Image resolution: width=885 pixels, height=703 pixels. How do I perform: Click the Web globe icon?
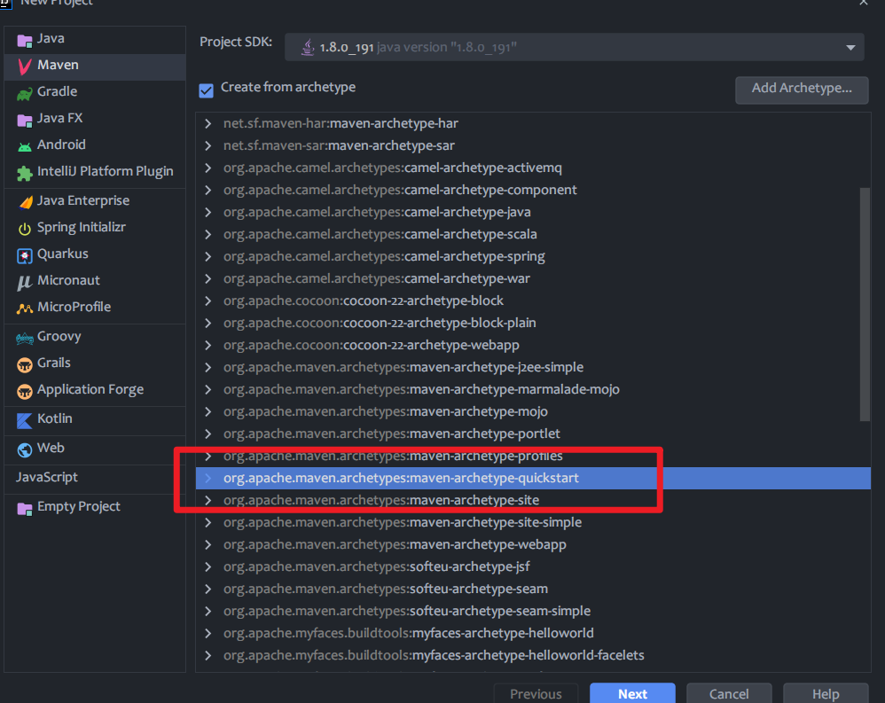24,449
